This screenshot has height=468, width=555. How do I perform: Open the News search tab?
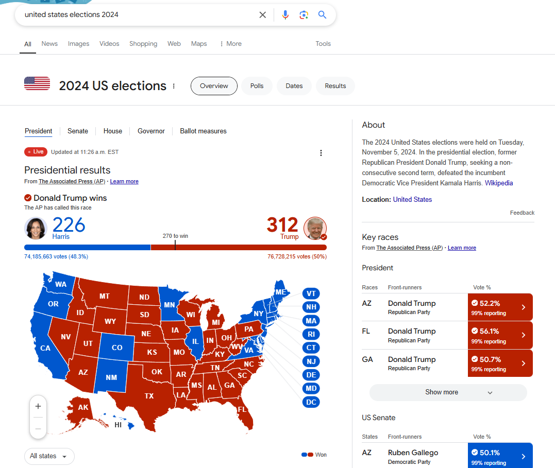[49, 44]
